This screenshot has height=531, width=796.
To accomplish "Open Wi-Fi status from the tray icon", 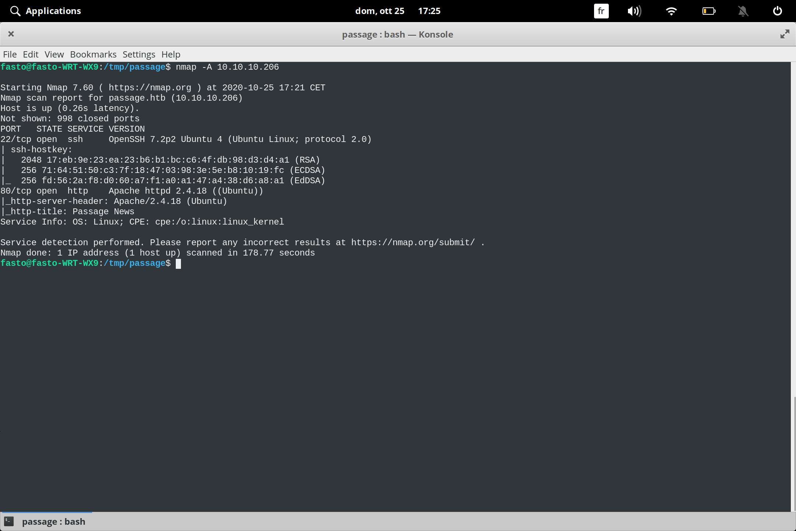I will [671, 11].
